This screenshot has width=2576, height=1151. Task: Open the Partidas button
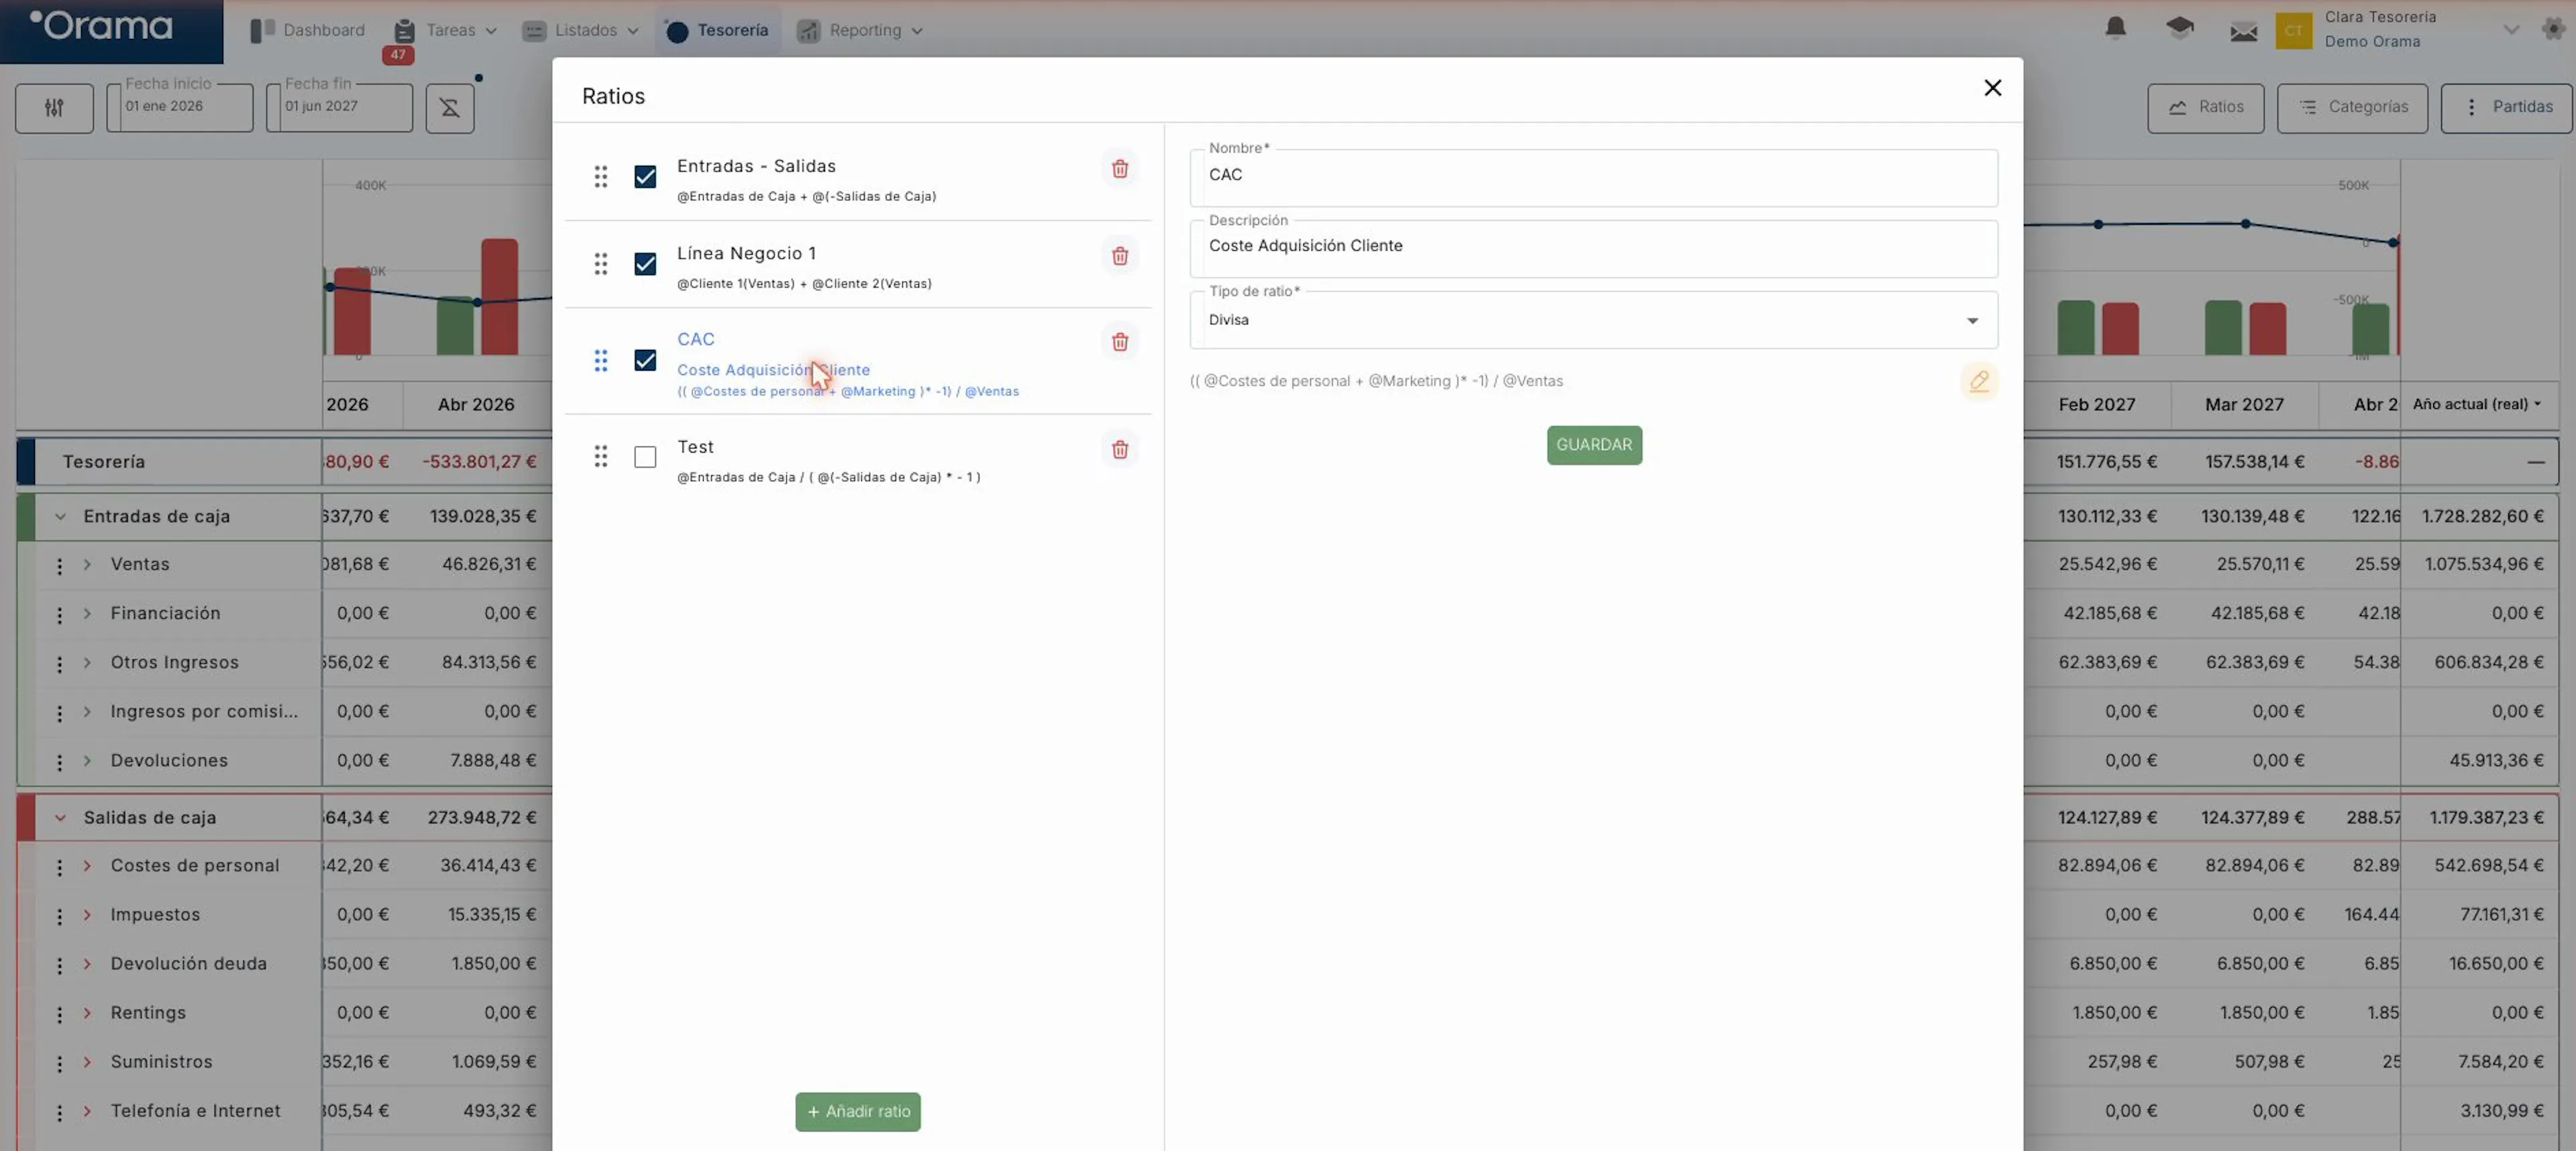[2506, 107]
